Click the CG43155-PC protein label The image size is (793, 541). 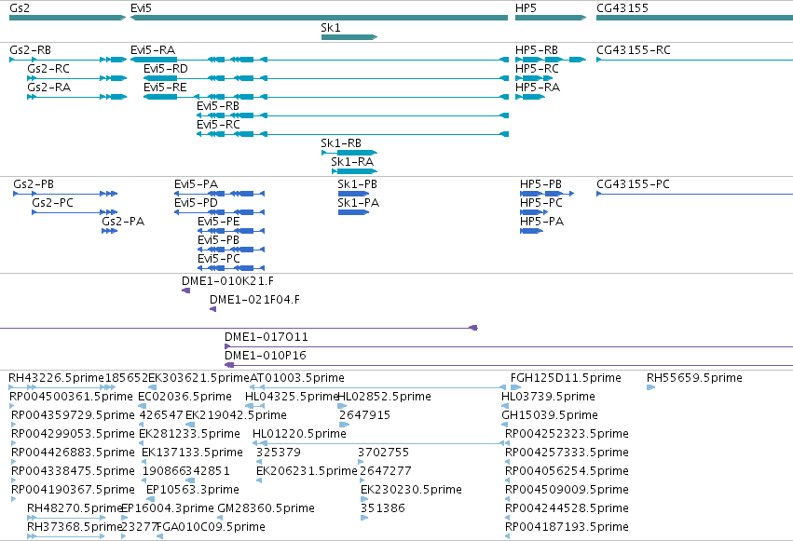[x=633, y=185]
